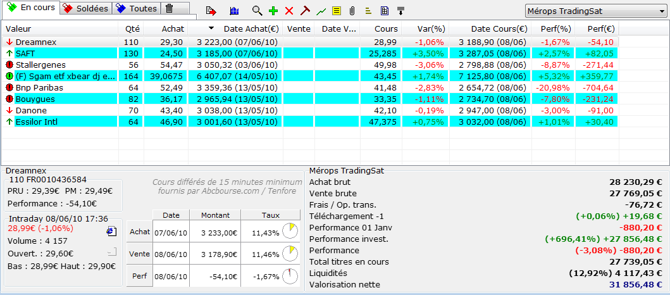Click the Achat row button in the detail table
The width and height of the screenshot is (670, 295).
[140, 231]
